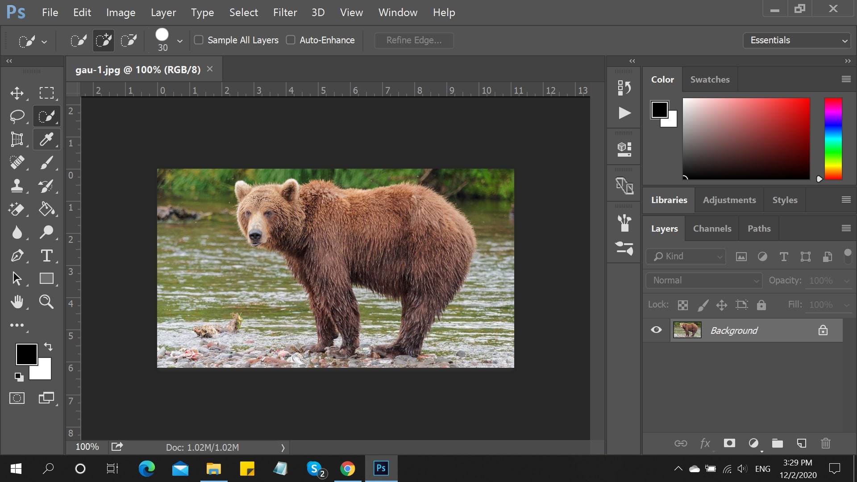Click the rainbow hue slider
The height and width of the screenshot is (482, 857).
click(x=833, y=138)
